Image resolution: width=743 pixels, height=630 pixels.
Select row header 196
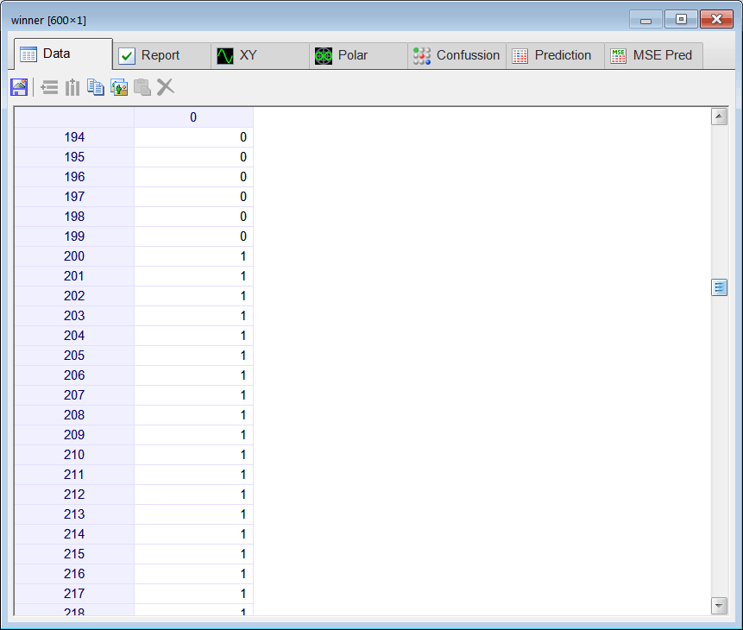coord(74,177)
